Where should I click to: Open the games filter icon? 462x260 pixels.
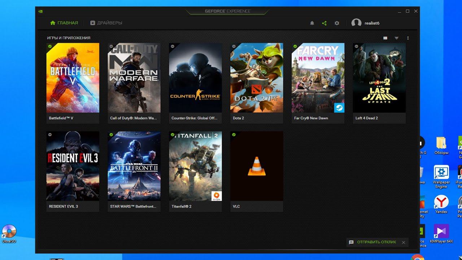tap(397, 38)
